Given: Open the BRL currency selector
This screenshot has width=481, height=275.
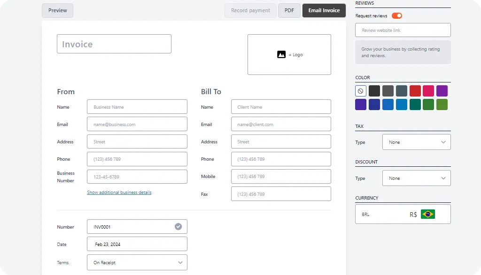Looking at the screenshot, I should pos(403,214).
